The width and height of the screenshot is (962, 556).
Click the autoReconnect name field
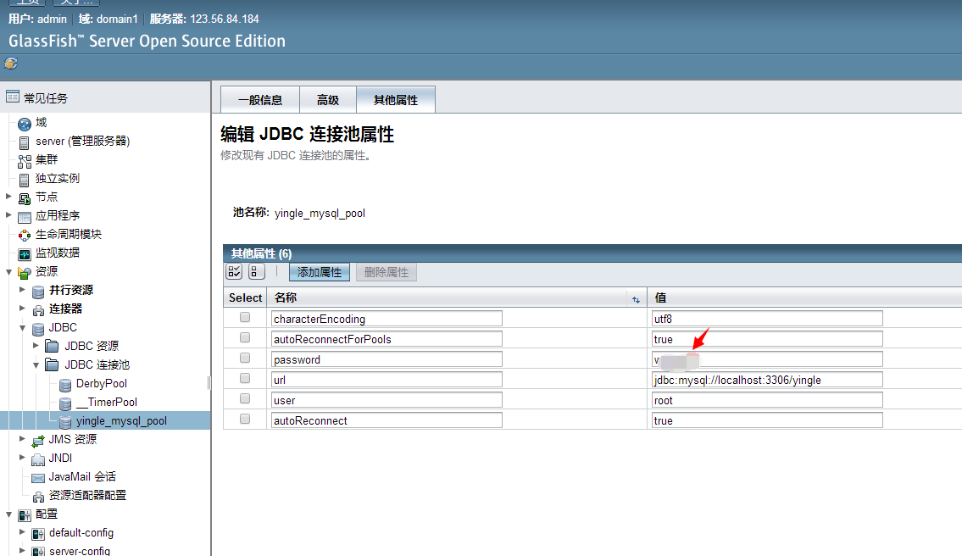(x=386, y=420)
